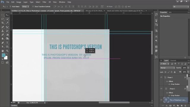Delete the selected layer
This screenshot has width=190, height=107.
pos(185,106)
